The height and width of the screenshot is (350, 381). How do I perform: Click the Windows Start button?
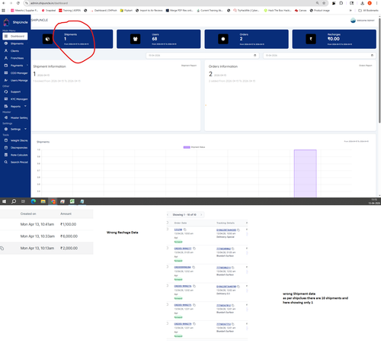click(x=4, y=201)
